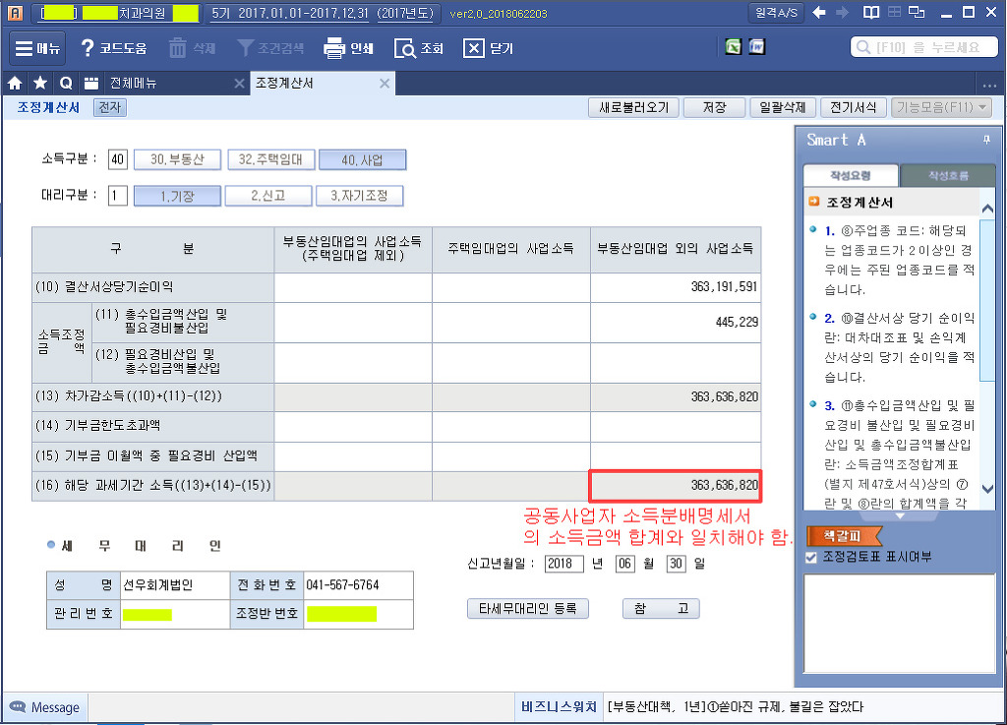The width and height of the screenshot is (1007, 725).
Task: Click the 신고년월일 month field 06
Action: coord(624,564)
